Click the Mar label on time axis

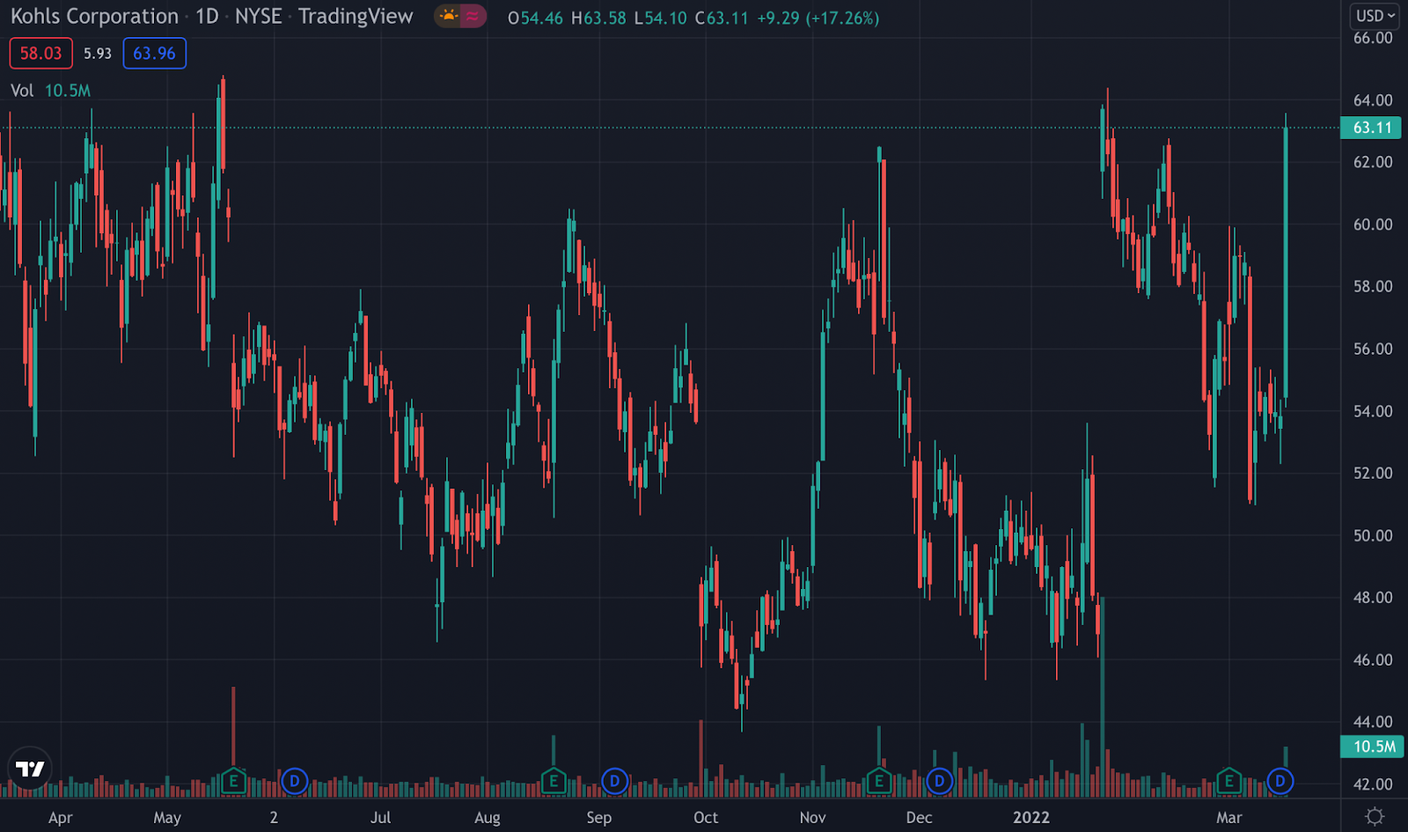[x=1229, y=817]
